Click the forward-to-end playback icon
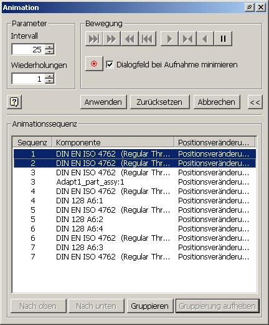This screenshot has height=325, width=269. (x=94, y=39)
